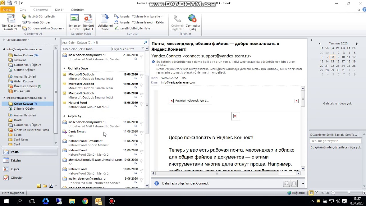Open İşaretli Üstbilgileri İşle dropdown
The image size is (366, 206).
pyautogui.click(x=134, y=28)
